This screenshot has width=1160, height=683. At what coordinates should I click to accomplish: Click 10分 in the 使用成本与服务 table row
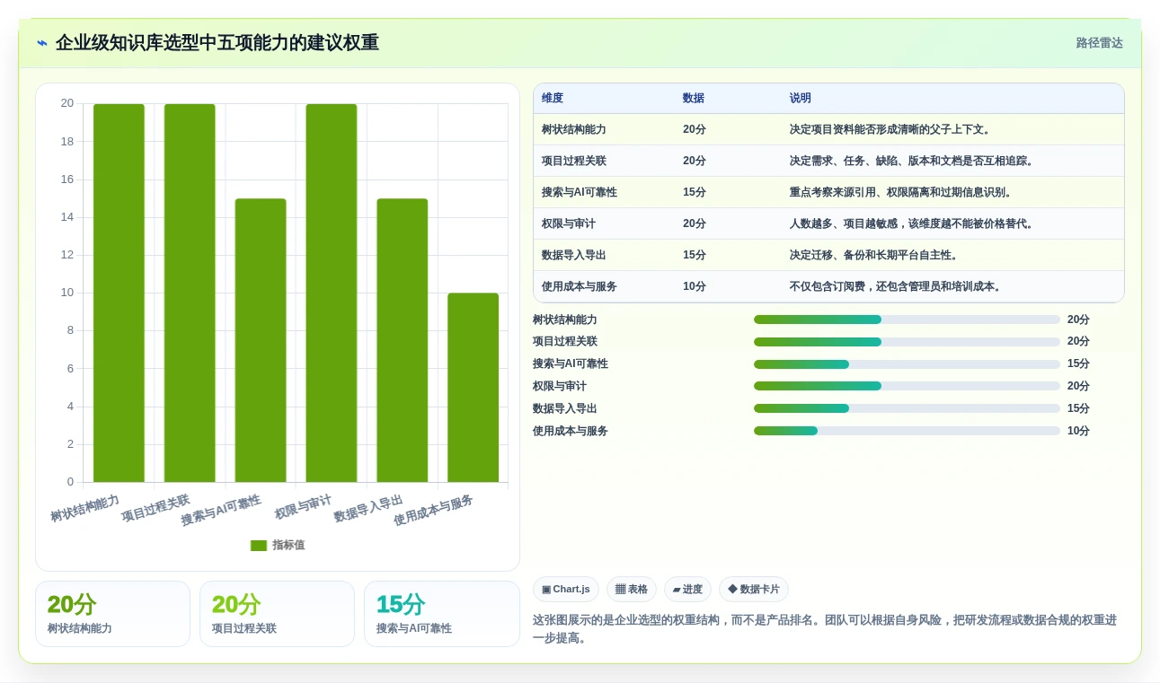(695, 287)
